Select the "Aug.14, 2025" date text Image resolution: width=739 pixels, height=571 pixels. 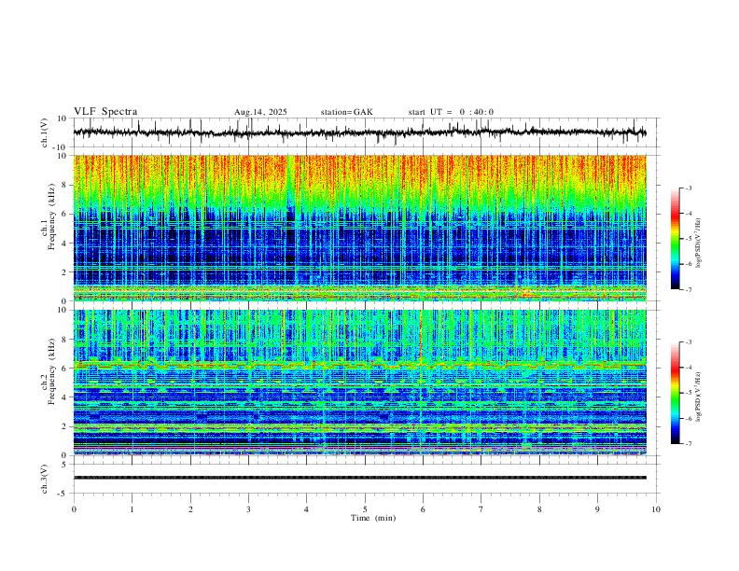[x=260, y=112]
